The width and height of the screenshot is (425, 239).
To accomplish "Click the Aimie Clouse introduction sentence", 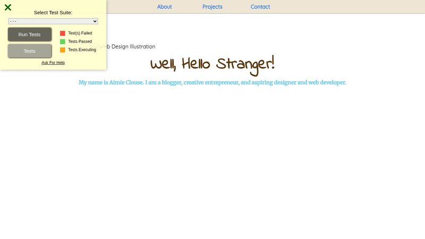I will [212, 82].
